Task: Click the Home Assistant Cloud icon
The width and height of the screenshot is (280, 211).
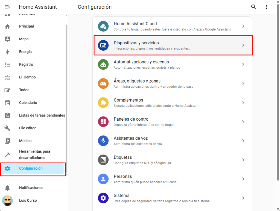Action: point(103,26)
